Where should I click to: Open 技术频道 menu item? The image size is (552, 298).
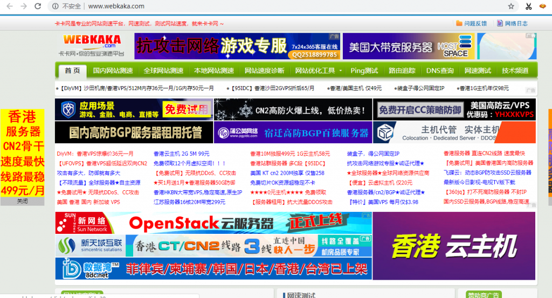tap(515, 71)
